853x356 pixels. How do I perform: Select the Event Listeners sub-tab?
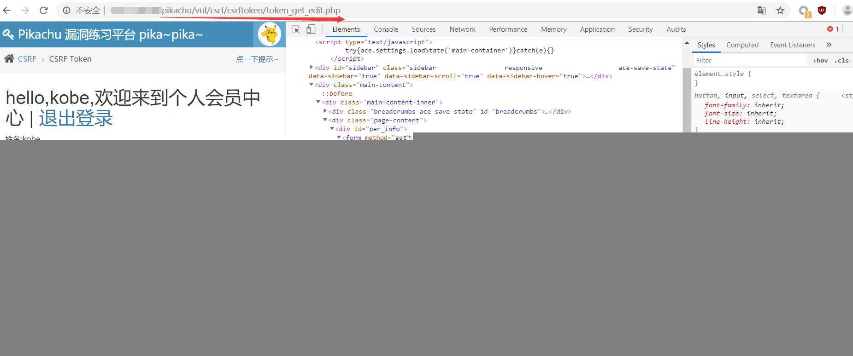tap(793, 45)
